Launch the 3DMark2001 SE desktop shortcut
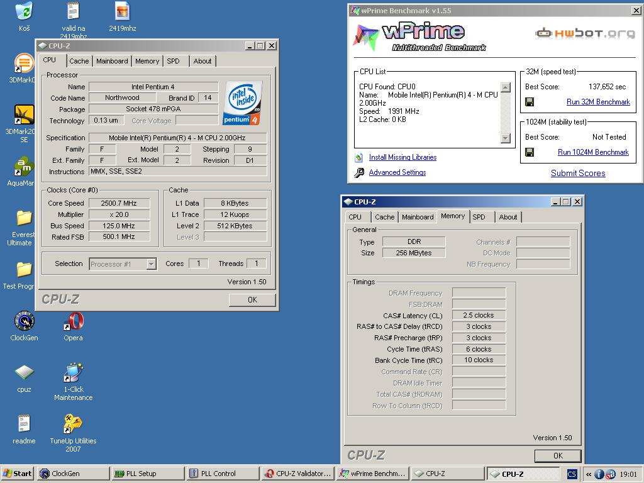644x483 pixels. pos(25,115)
